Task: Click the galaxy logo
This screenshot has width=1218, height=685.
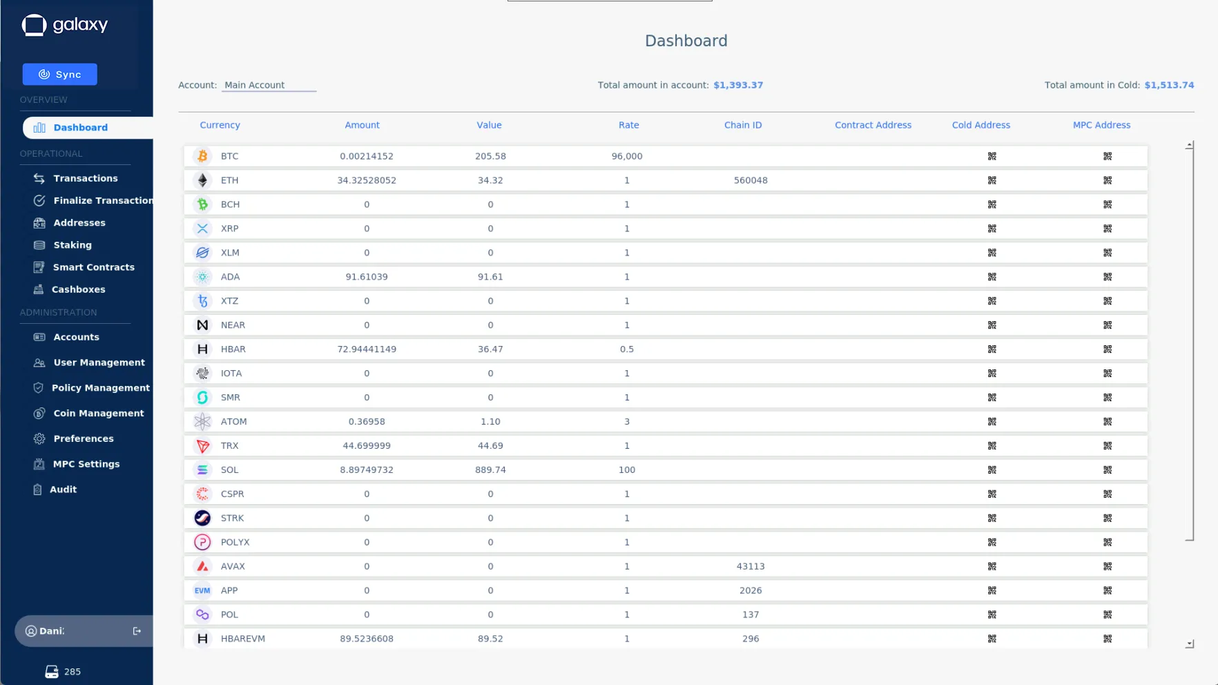Action: point(64,25)
